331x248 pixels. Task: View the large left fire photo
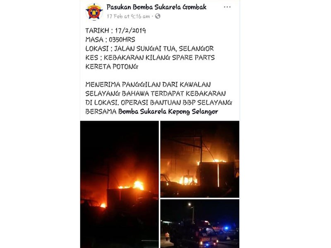point(120,184)
